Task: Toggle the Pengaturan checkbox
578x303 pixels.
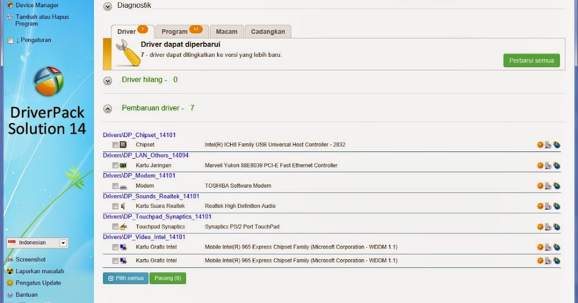Action: click(x=11, y=41)
